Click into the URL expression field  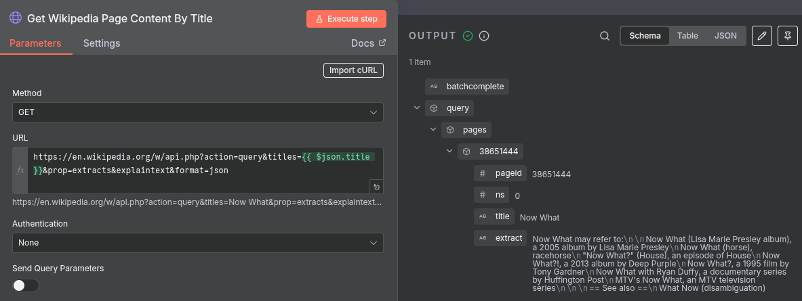click(205, 170)
